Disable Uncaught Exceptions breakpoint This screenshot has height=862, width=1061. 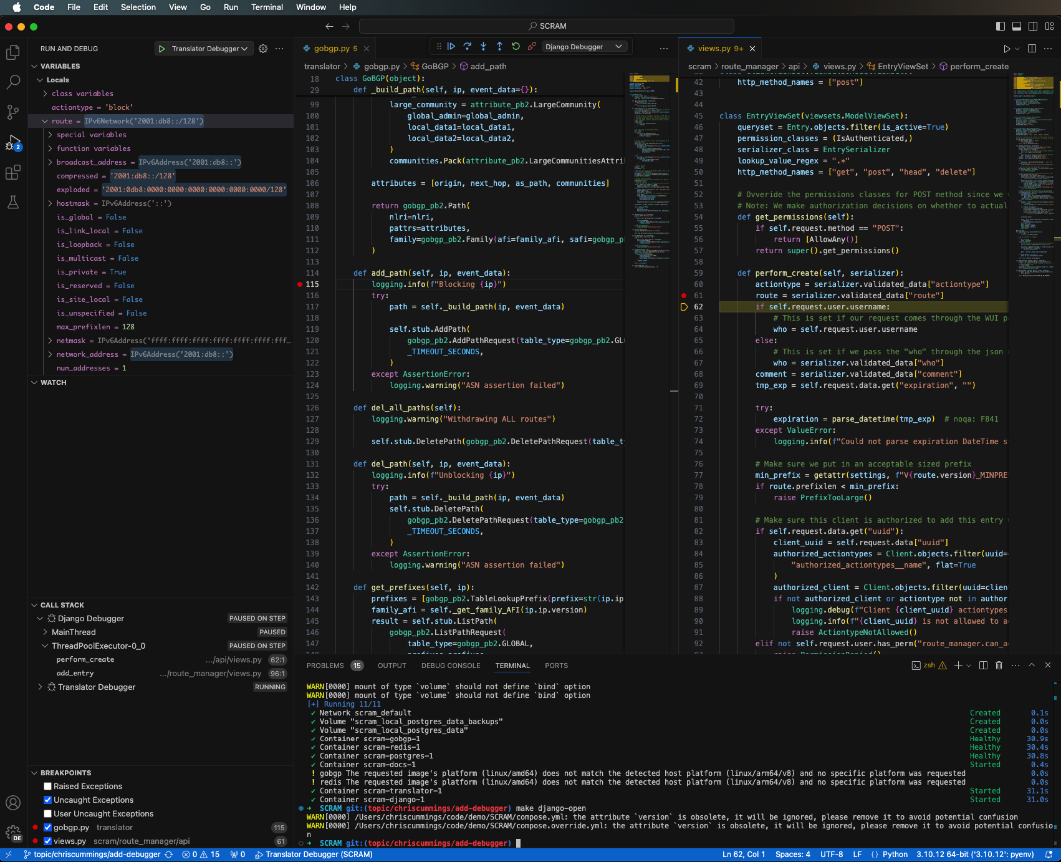tap(47, 800)
